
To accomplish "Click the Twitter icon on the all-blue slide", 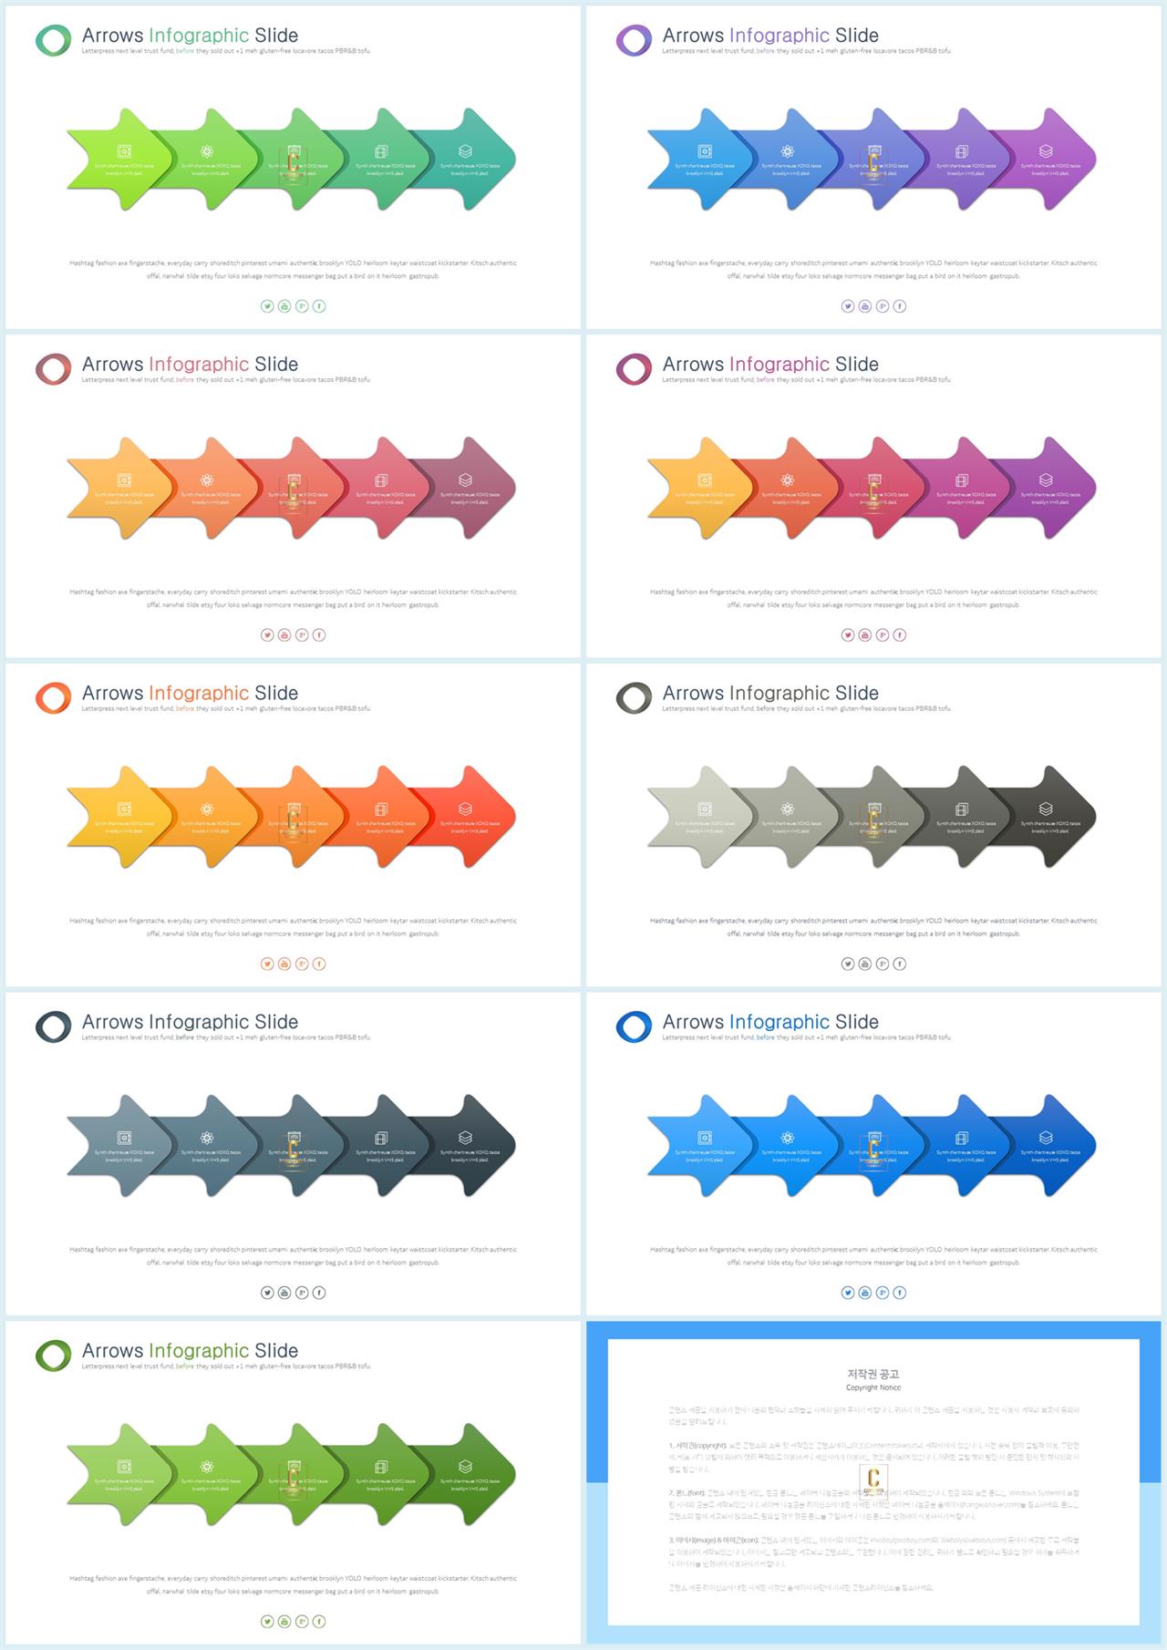I will (x=848, y=1293).
